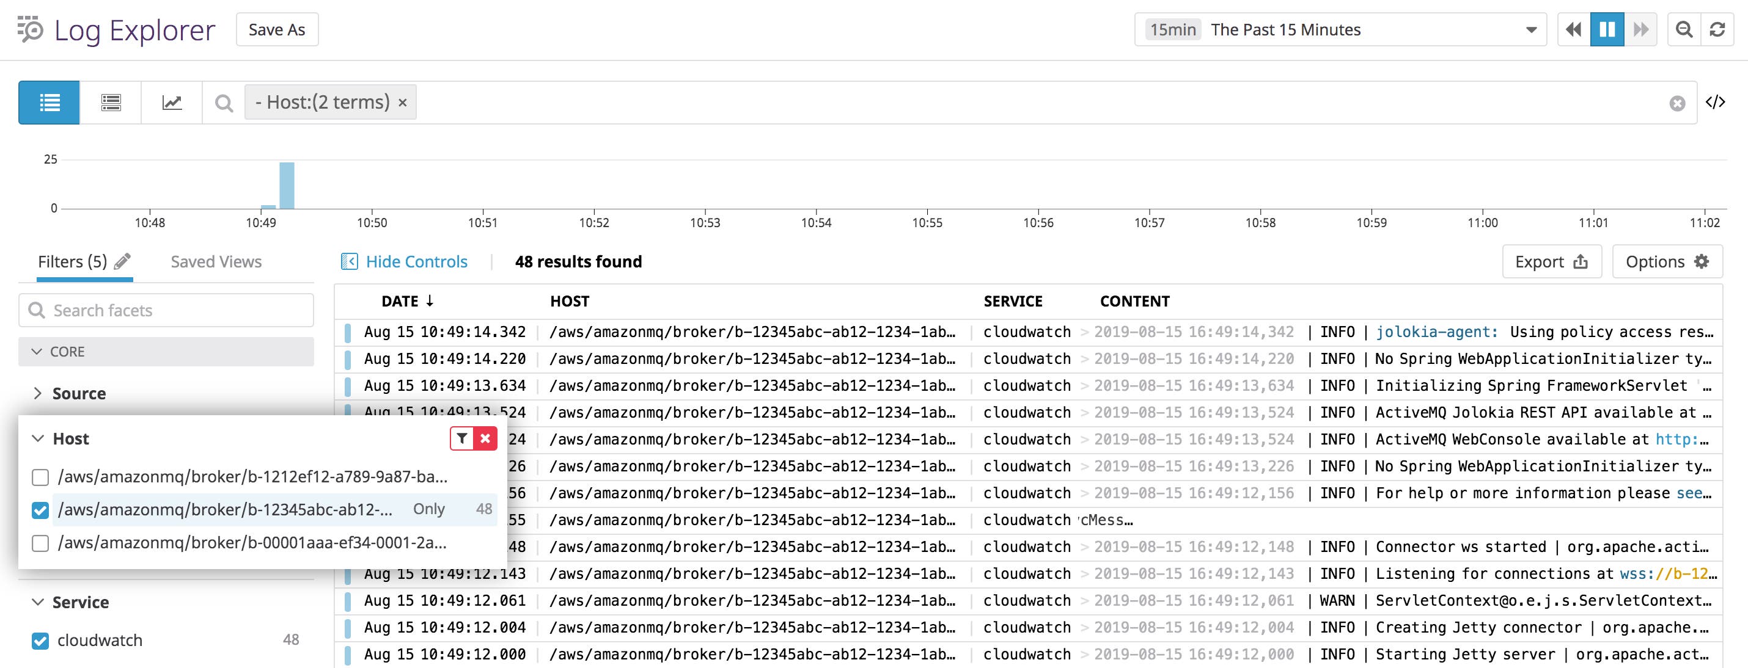Click the Save As button
Image resolution: width=1748 pixels, height=668 pixels.
click(276, 29)
